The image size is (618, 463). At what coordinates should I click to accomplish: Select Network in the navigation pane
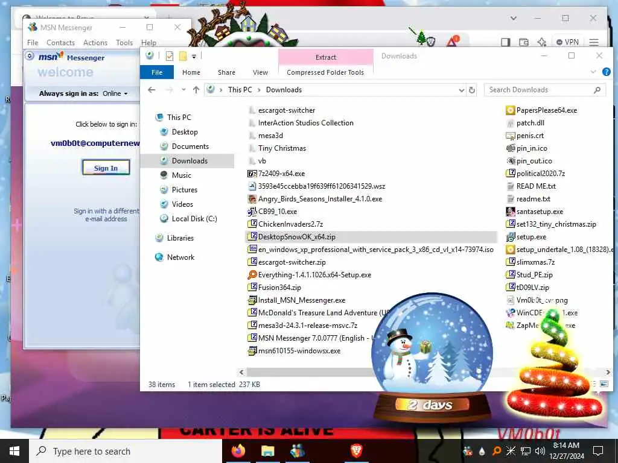(x=180, y=257)
